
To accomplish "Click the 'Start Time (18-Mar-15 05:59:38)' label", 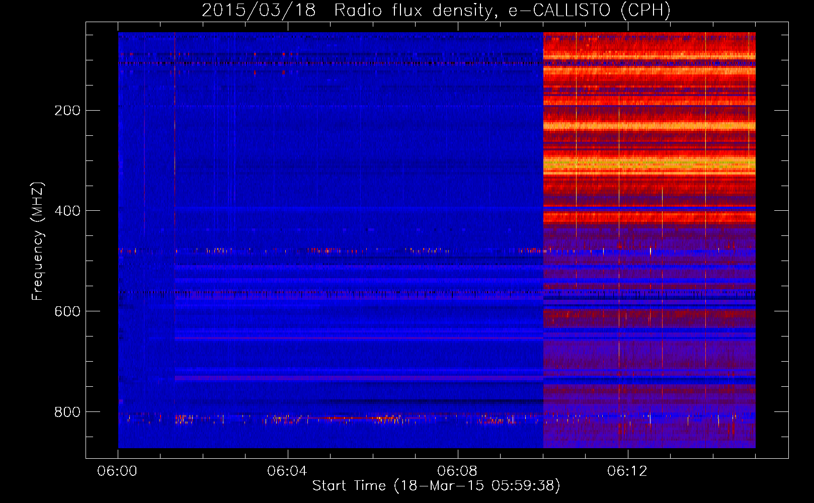I will click(x=436, y=486).
